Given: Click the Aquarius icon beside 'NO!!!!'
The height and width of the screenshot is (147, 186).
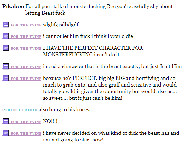Looking at the screenshot, I should [6, 121].
